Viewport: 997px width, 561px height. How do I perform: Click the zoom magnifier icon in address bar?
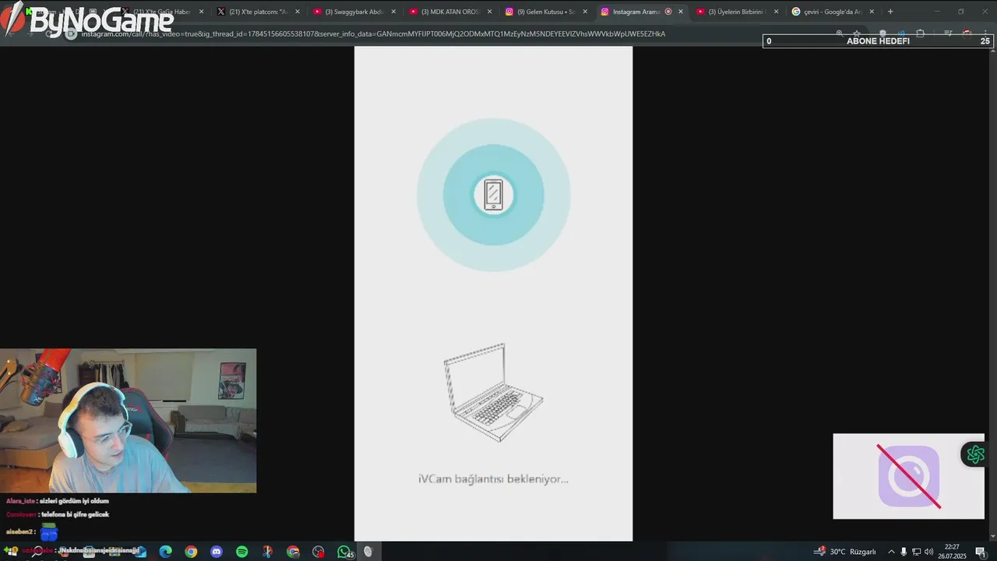tap(840, 34)
